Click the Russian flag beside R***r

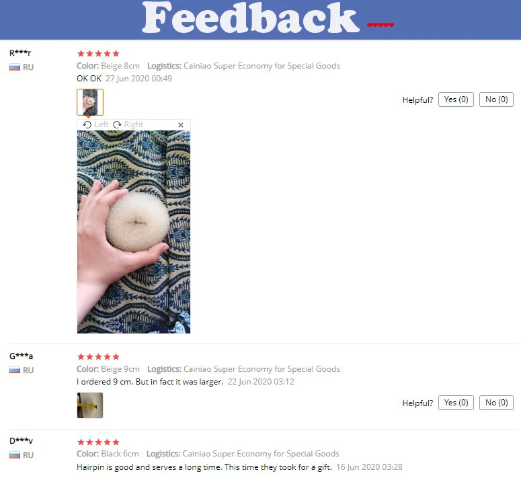[x=15, y=67]
